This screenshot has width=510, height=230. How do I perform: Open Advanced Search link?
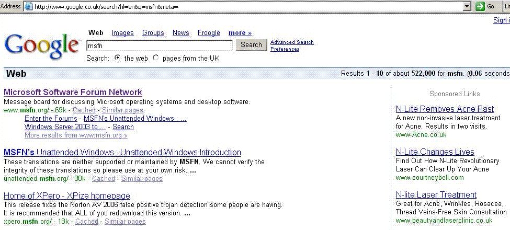292,42
